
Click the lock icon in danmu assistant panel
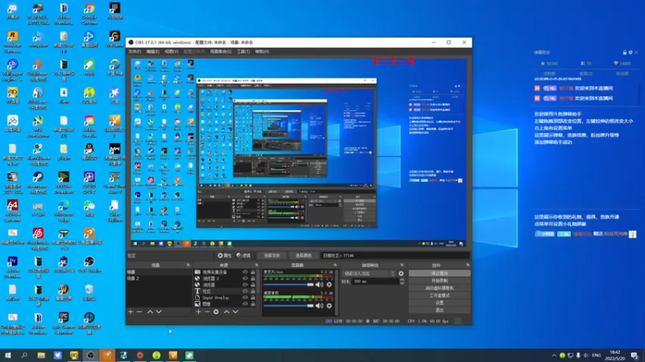624,52
